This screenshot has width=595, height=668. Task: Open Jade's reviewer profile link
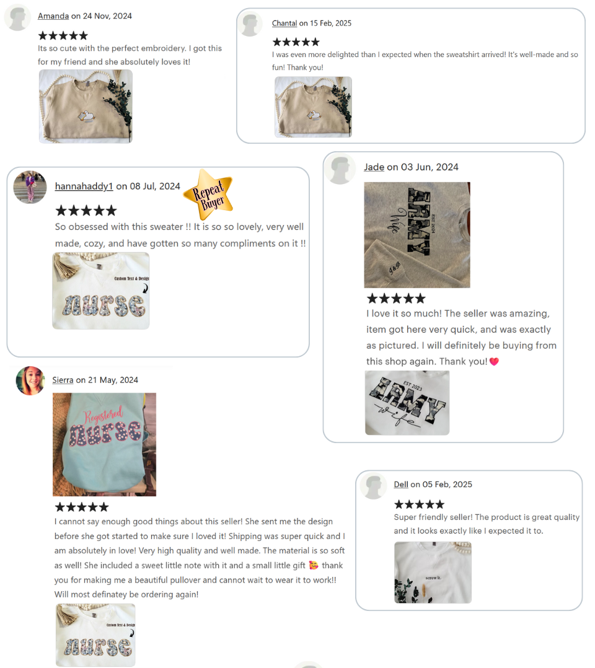click(x=374, y=167)
